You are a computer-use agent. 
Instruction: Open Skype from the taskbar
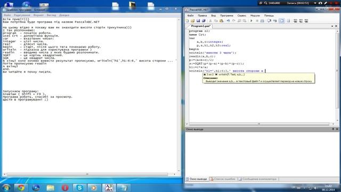pos(79,188)
